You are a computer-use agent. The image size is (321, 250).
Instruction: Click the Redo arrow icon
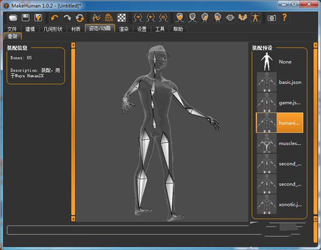67,18
